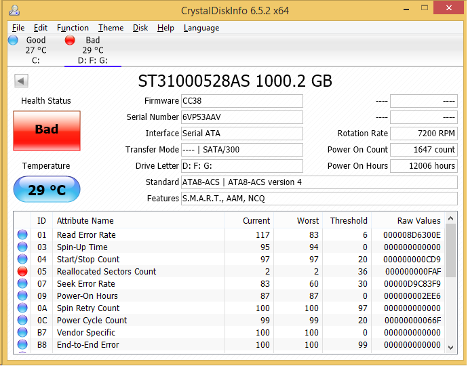Screen dimensions: 468x366
Task: Open the Theme menu
Action: 111,28
